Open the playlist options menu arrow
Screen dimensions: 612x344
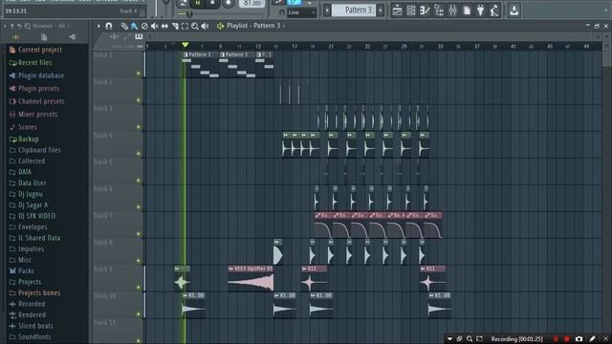coord(98,26)
